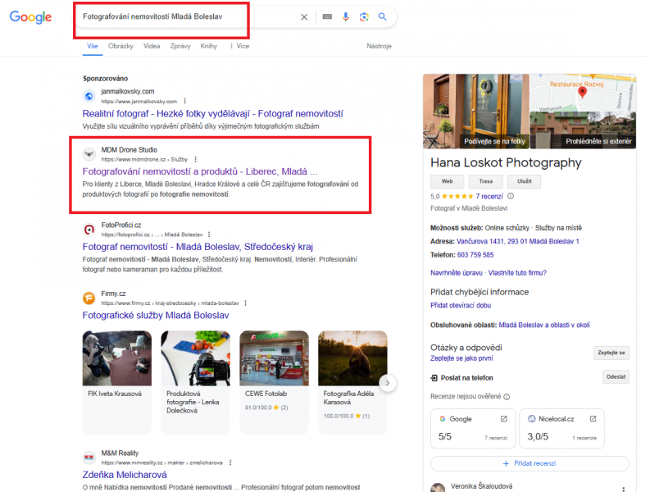Click MDM Drone Studio favicon
This screenshot has height=492, width=650.
tap(89, 154)
